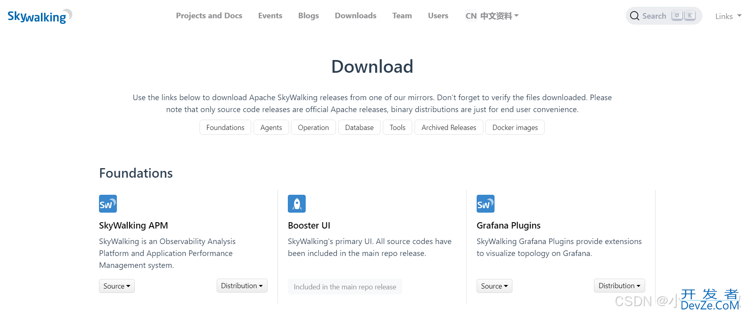Focus the Search box
The width and height of the screenshot is (743, 314).
(x=664, y=16)
